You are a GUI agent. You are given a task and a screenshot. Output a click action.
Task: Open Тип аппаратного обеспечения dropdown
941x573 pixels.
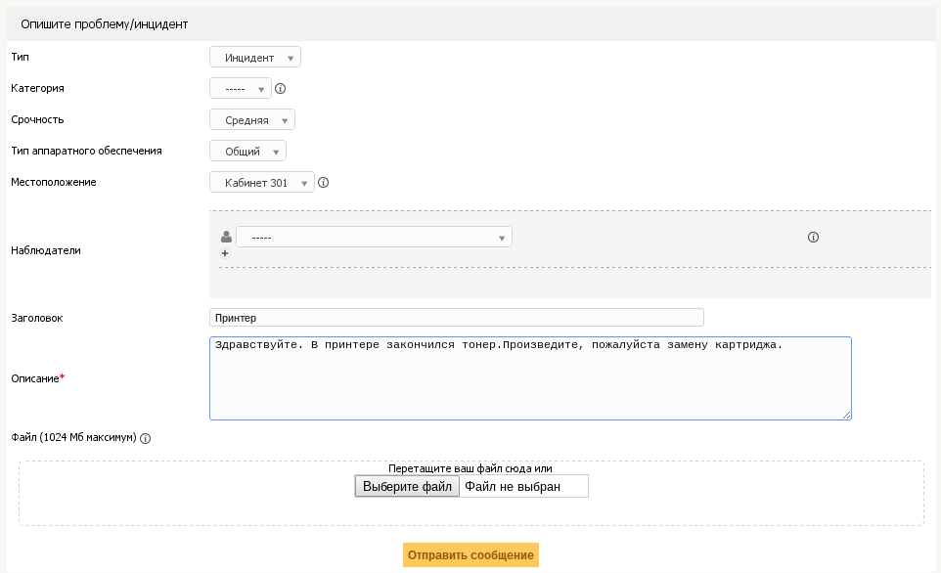247,152
